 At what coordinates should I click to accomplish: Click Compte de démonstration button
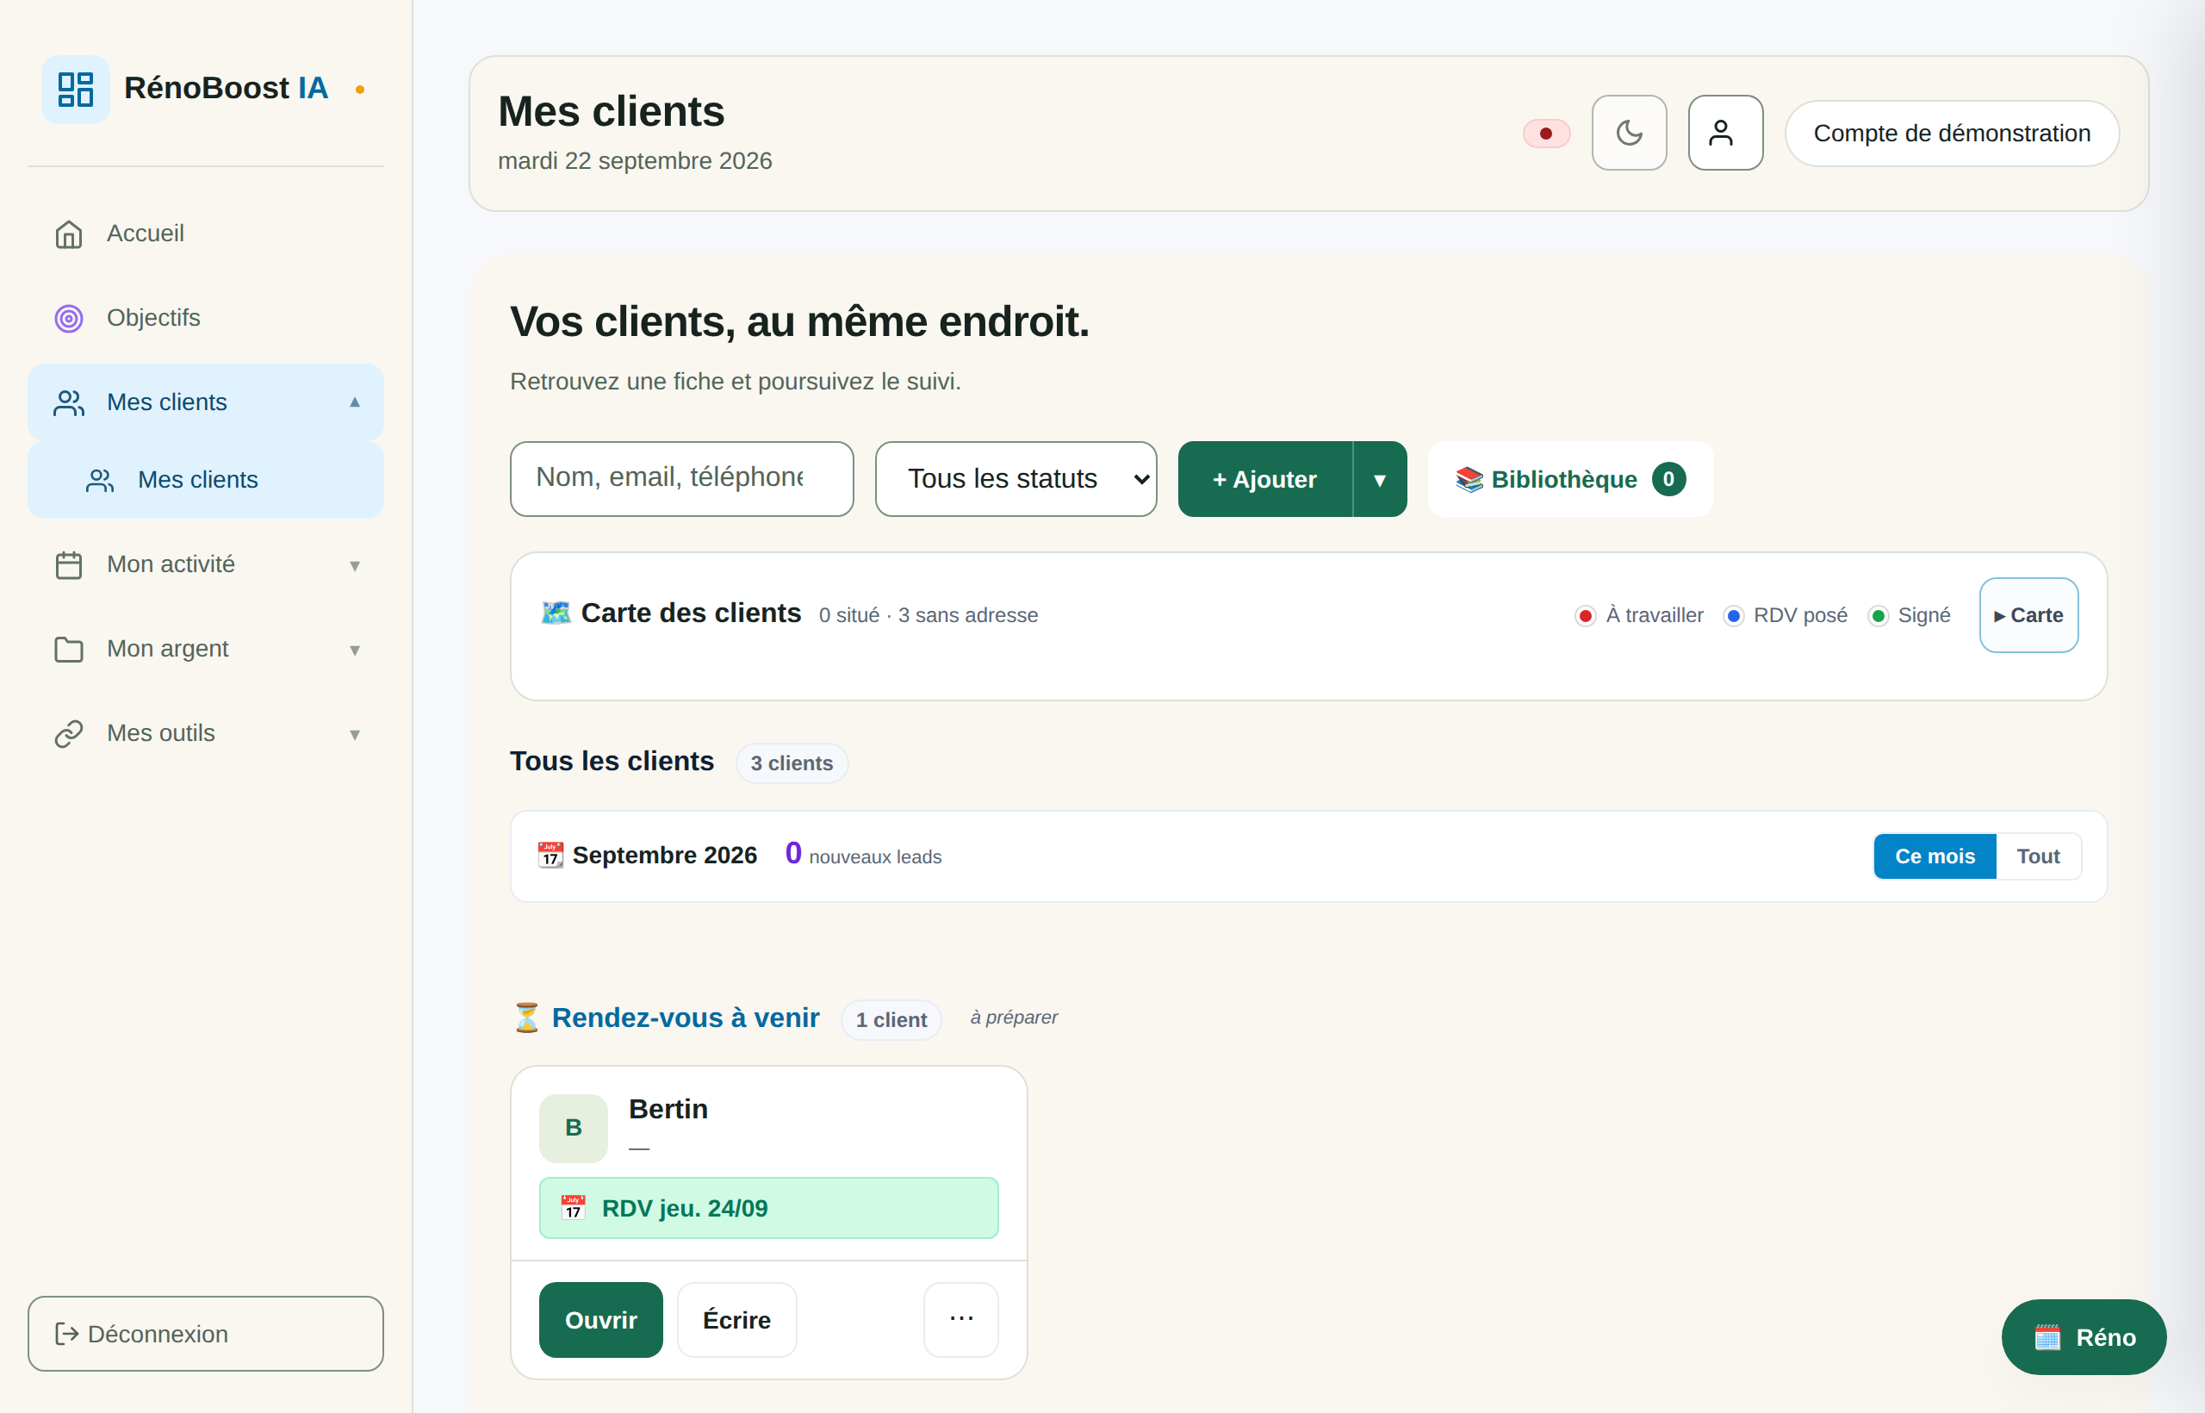click(x=1952, y=133)
